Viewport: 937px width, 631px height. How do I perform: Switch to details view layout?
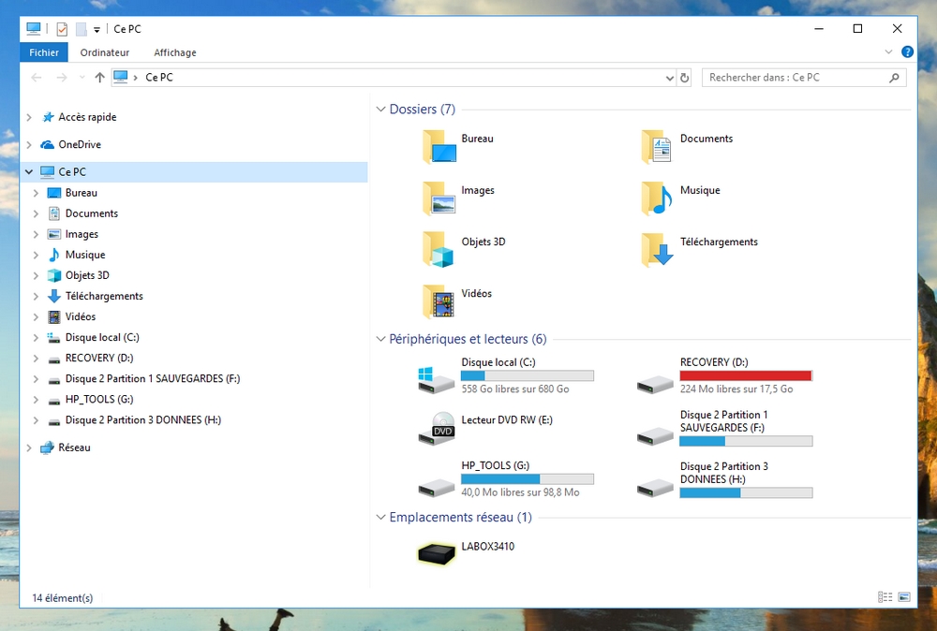(885, 597)
